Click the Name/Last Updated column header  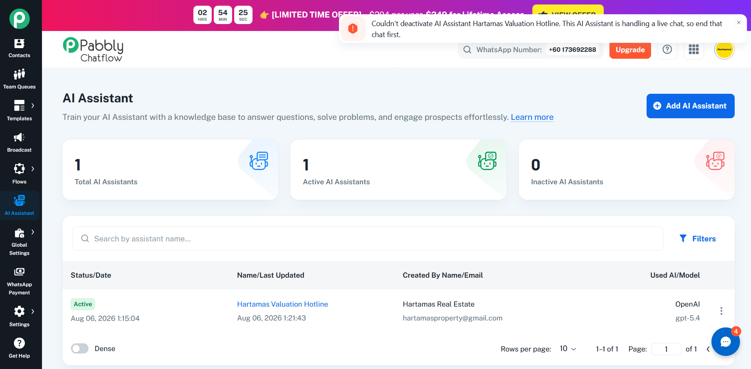[x=270, y=275]
